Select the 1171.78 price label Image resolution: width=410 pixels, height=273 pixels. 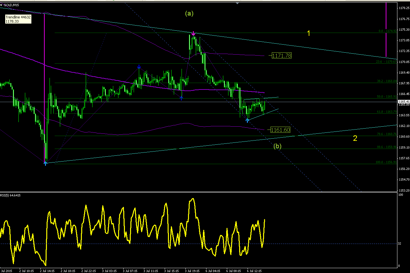(x=282, y=56)
